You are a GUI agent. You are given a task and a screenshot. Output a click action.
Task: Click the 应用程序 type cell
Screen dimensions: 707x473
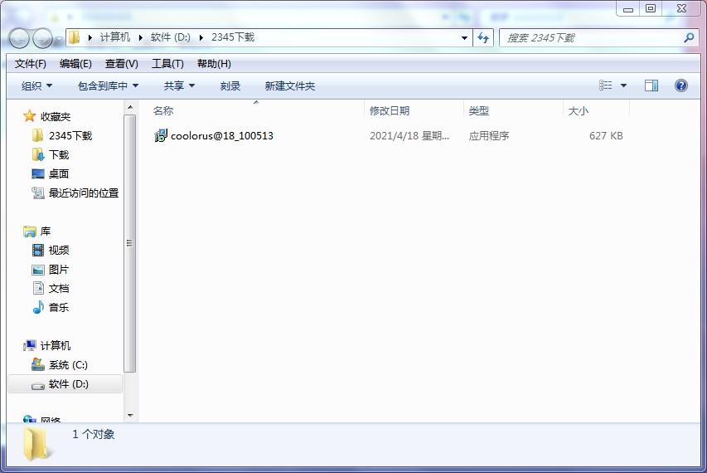click(x=489, y=135)
